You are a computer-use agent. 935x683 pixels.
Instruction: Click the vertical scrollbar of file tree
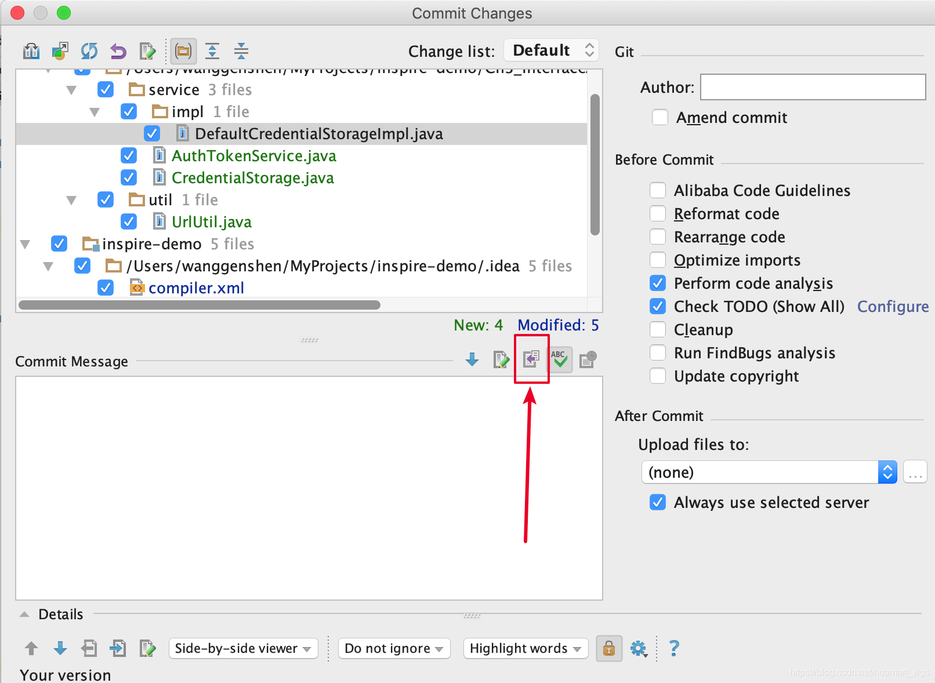595,164
